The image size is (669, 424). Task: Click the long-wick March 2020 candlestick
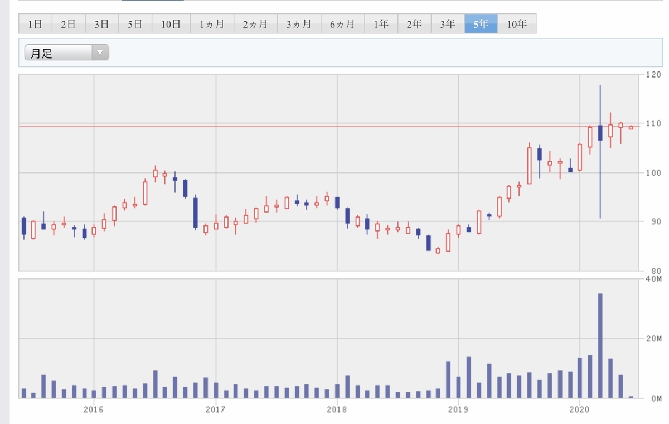click(600, 151)
